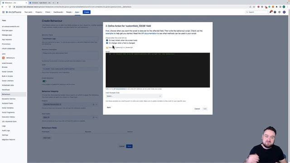Open Jira notifications bell icon
The width and height of the screenshot is (290, 163).
point(271,12)
